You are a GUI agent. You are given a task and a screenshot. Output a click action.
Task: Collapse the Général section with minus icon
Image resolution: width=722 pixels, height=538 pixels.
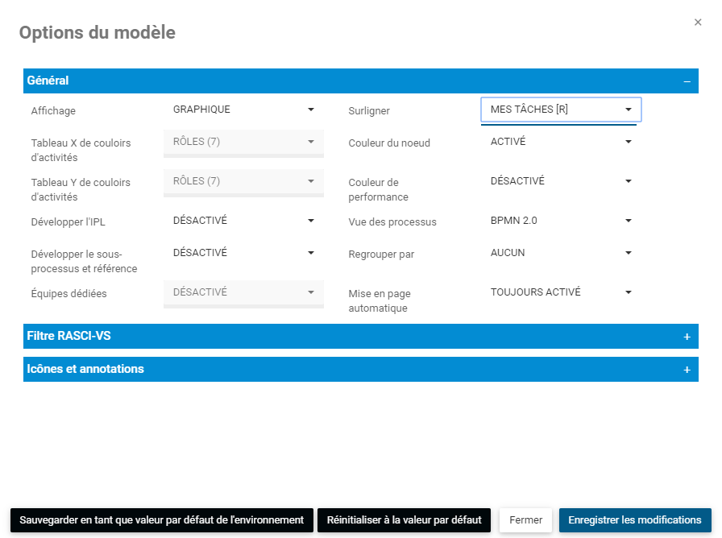[x=687, y=81]
